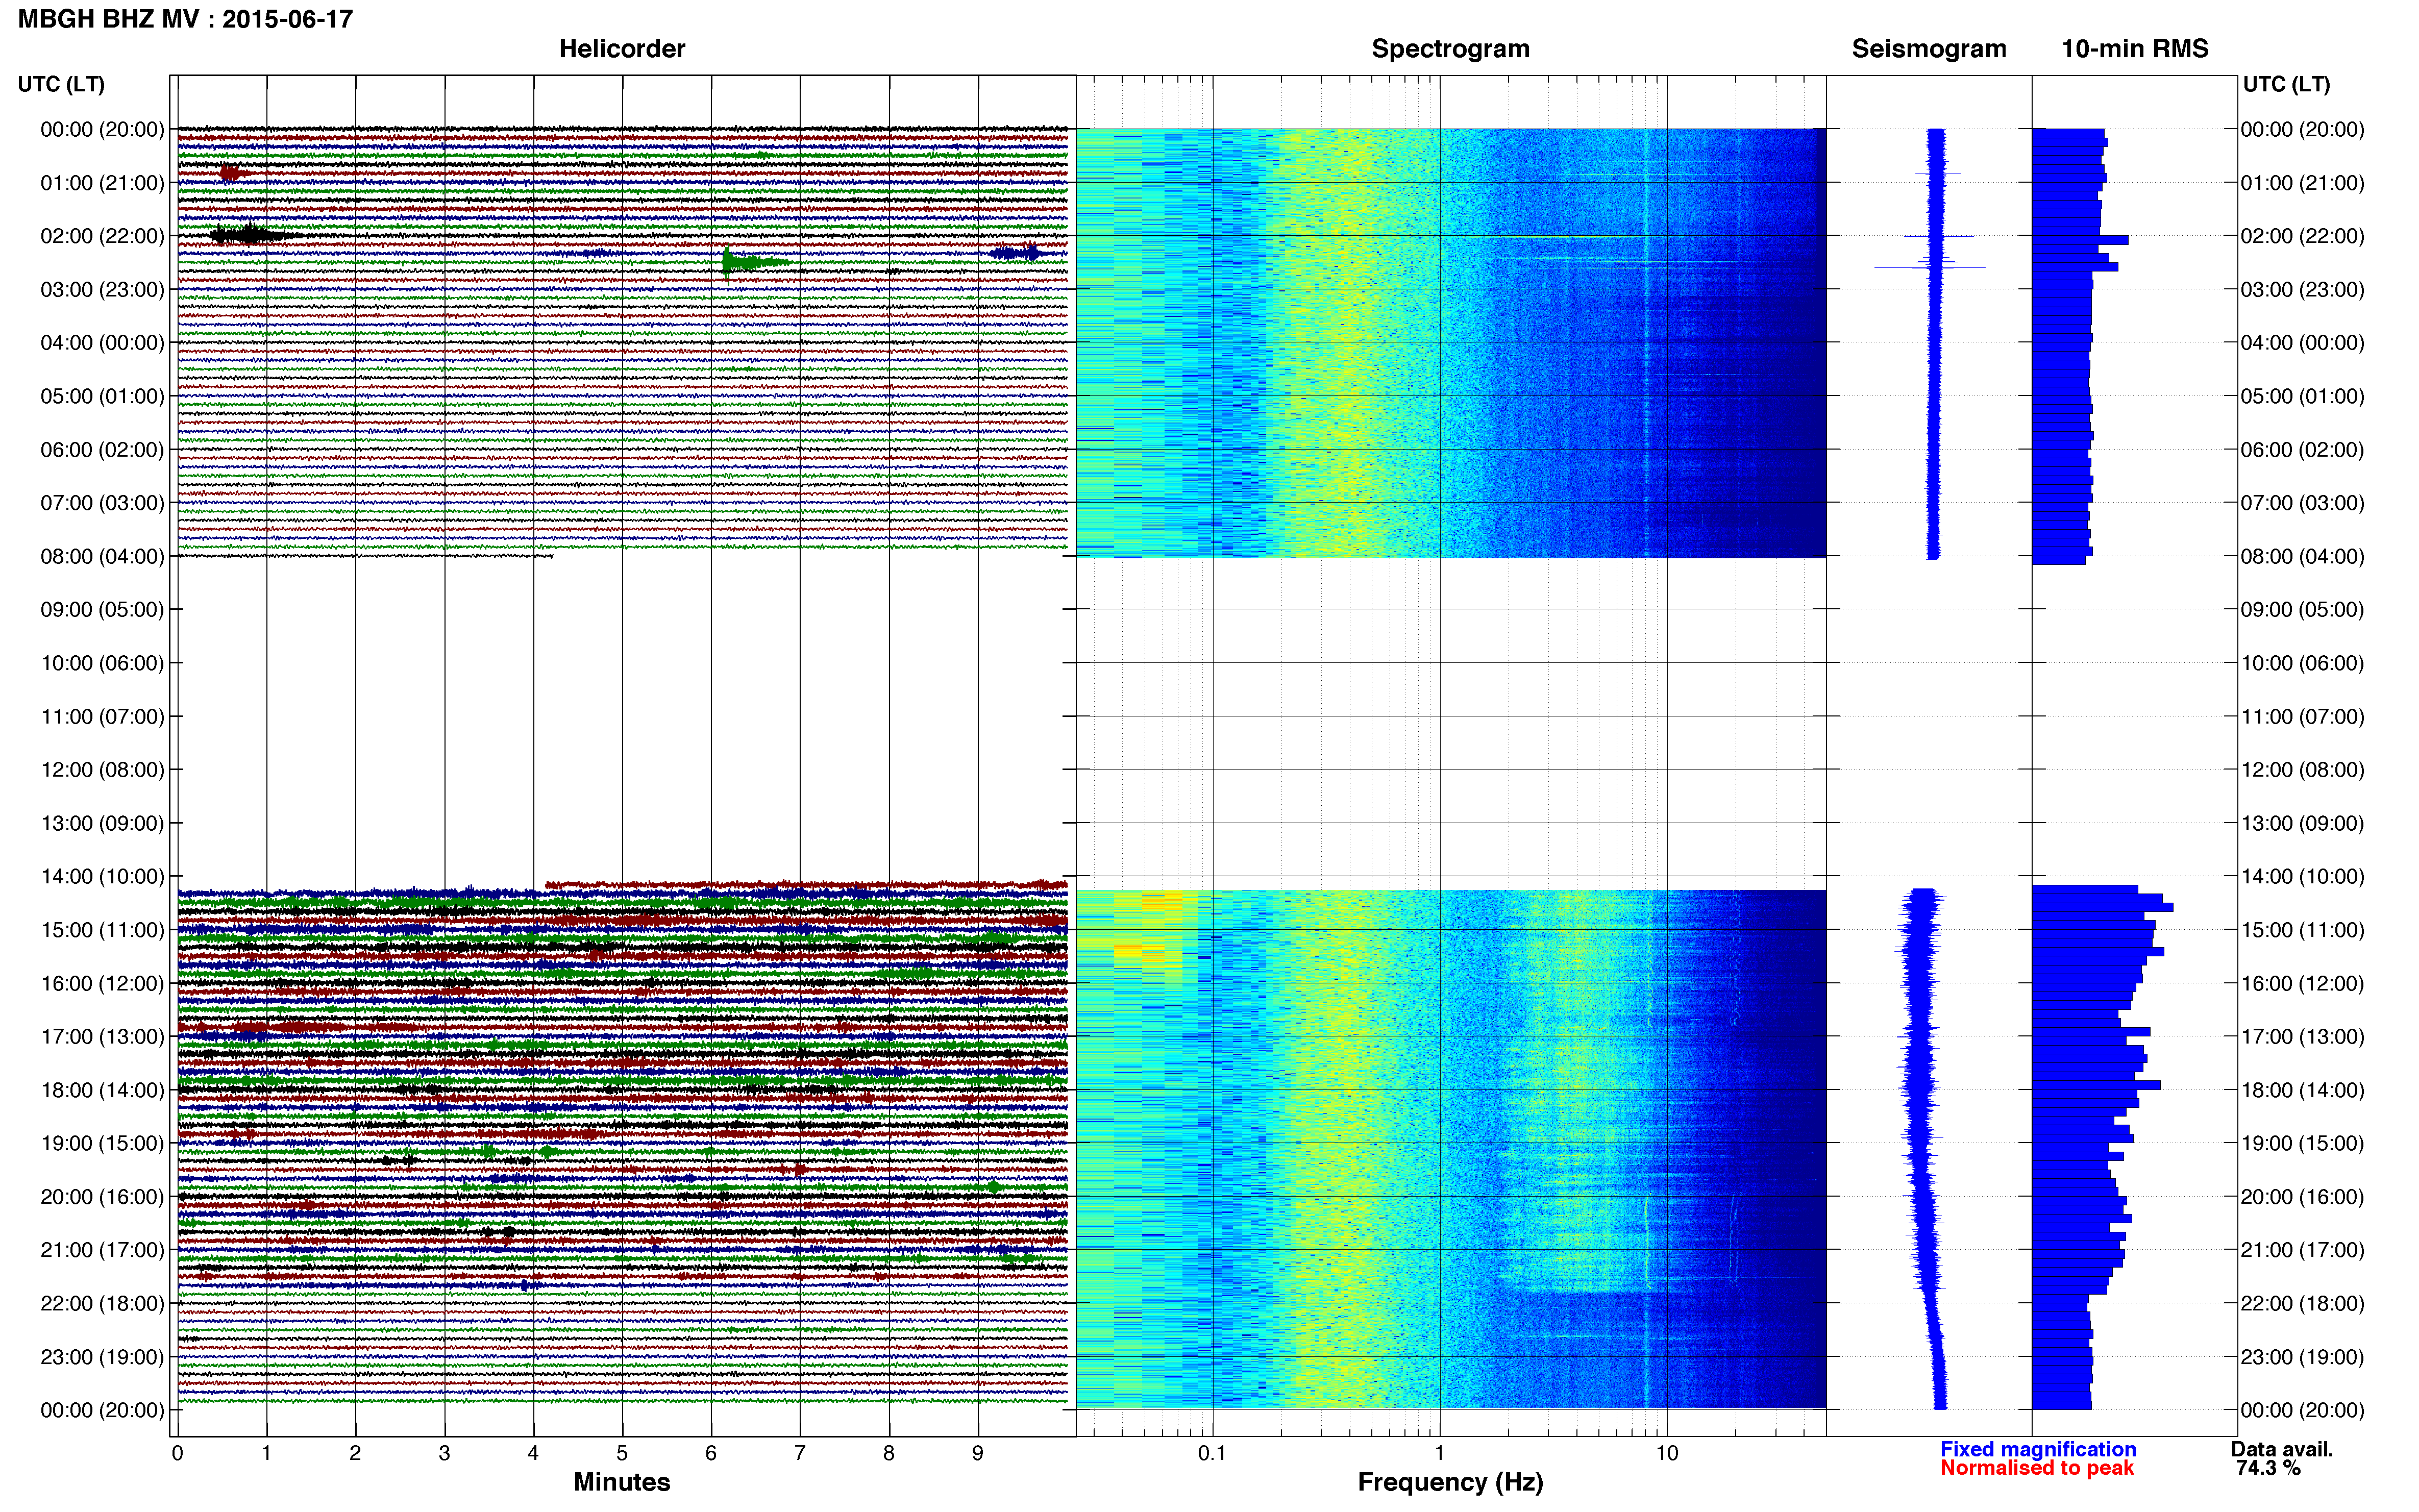The height and width of the screenshot is (1512, 2419).
Task: Click the '0.1' frequency axis tick
Action: (x=1212, y=1453)
